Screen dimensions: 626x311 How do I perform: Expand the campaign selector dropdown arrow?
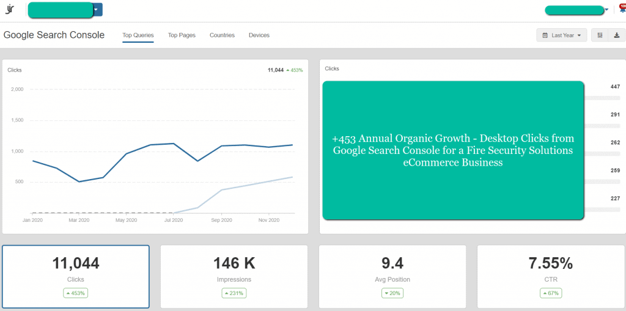[97, 10]
